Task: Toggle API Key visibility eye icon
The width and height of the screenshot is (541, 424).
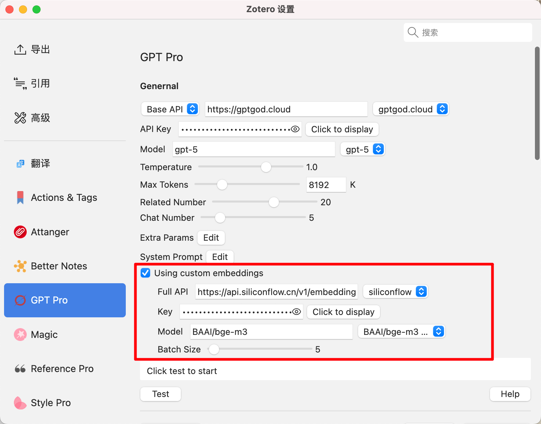Action: pyautogui.click(x=295, y=129)
